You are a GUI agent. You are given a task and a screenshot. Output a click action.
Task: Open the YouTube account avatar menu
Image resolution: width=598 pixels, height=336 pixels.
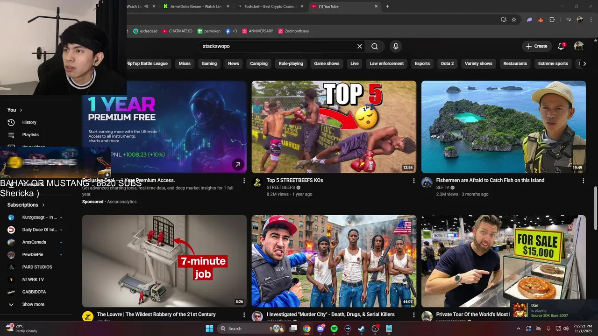pos(579,46)
